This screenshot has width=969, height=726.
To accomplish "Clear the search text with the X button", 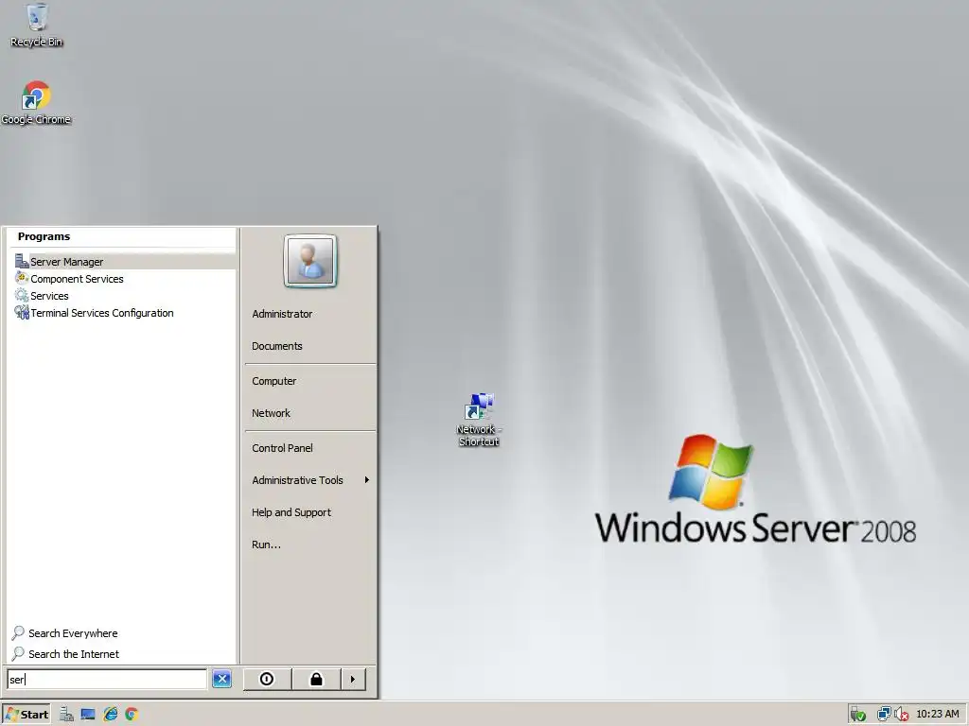I will click(x=221, y=679).
